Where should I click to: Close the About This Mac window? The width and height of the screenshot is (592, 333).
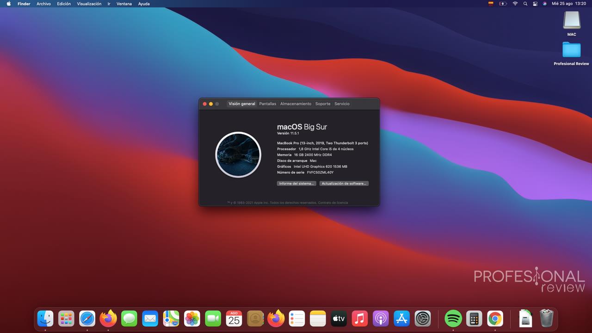[x=205, y=104]
